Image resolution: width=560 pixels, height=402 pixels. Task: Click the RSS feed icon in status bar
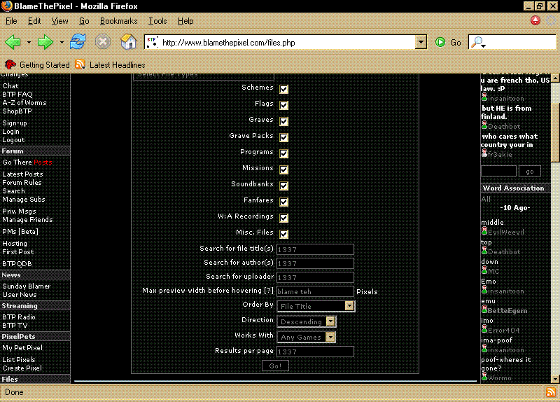point(550,392)
